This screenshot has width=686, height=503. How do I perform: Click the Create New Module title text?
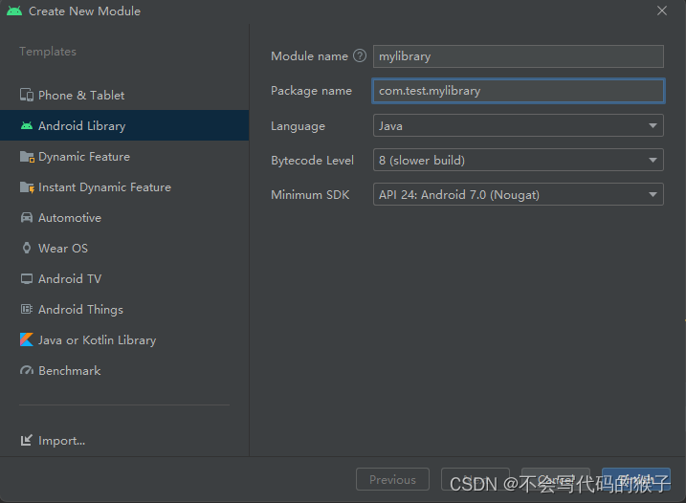[x=84, y=11]
